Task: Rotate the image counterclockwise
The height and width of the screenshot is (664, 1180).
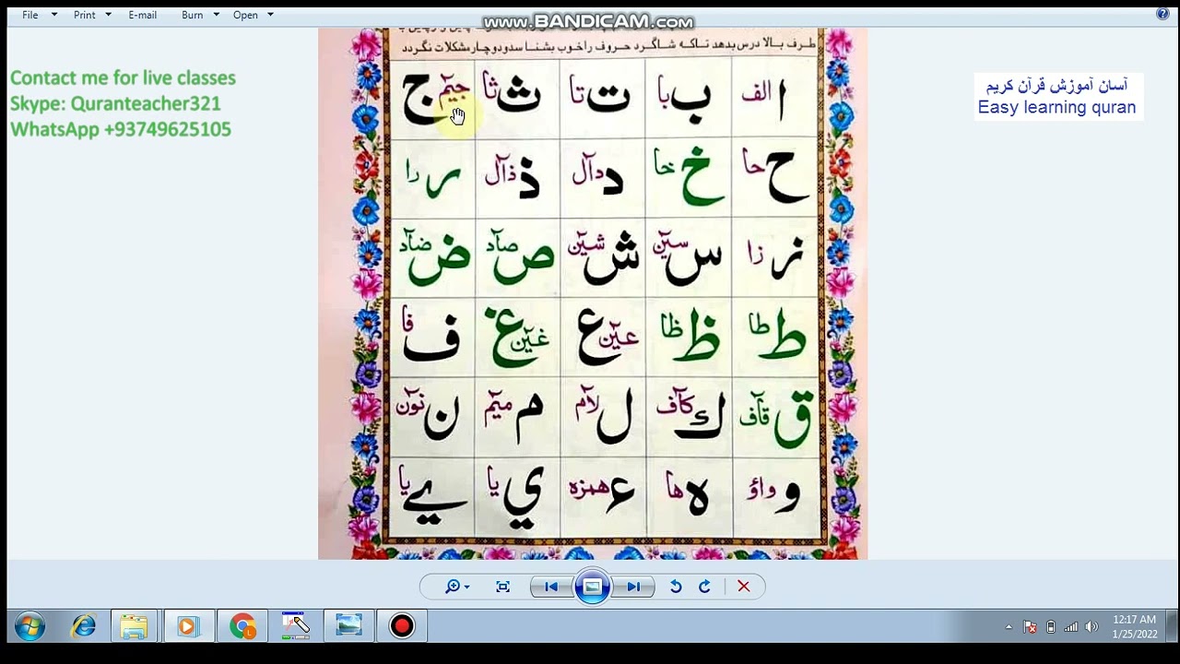Action: coord(676,587)
